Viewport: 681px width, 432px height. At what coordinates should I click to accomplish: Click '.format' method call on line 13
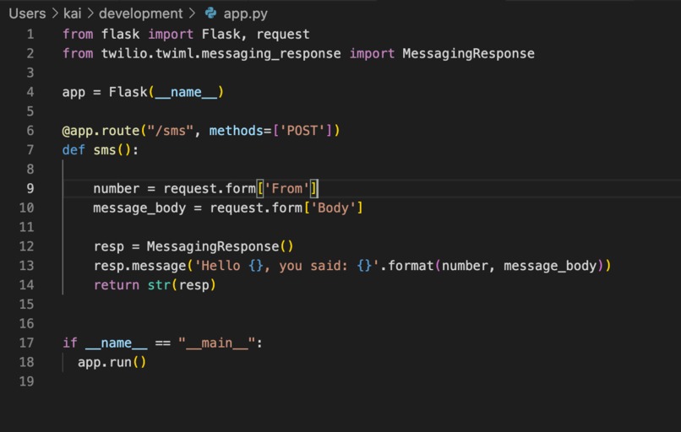pos(406,266)
